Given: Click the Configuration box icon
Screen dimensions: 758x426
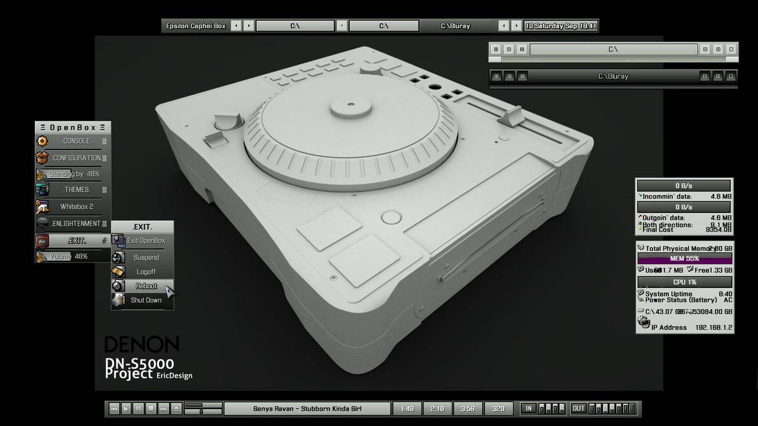Looking at the screenshot, I should pyautogui.click(x=42, y=157).
